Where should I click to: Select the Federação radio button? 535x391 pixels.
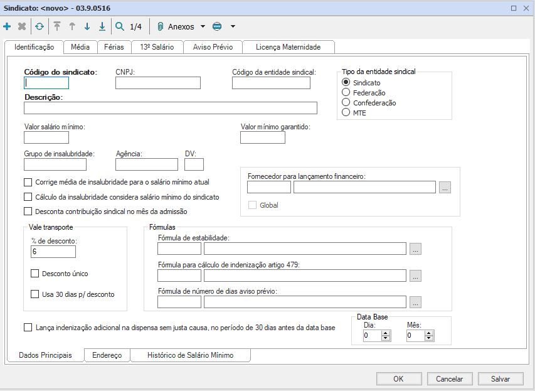coord(346,93)
